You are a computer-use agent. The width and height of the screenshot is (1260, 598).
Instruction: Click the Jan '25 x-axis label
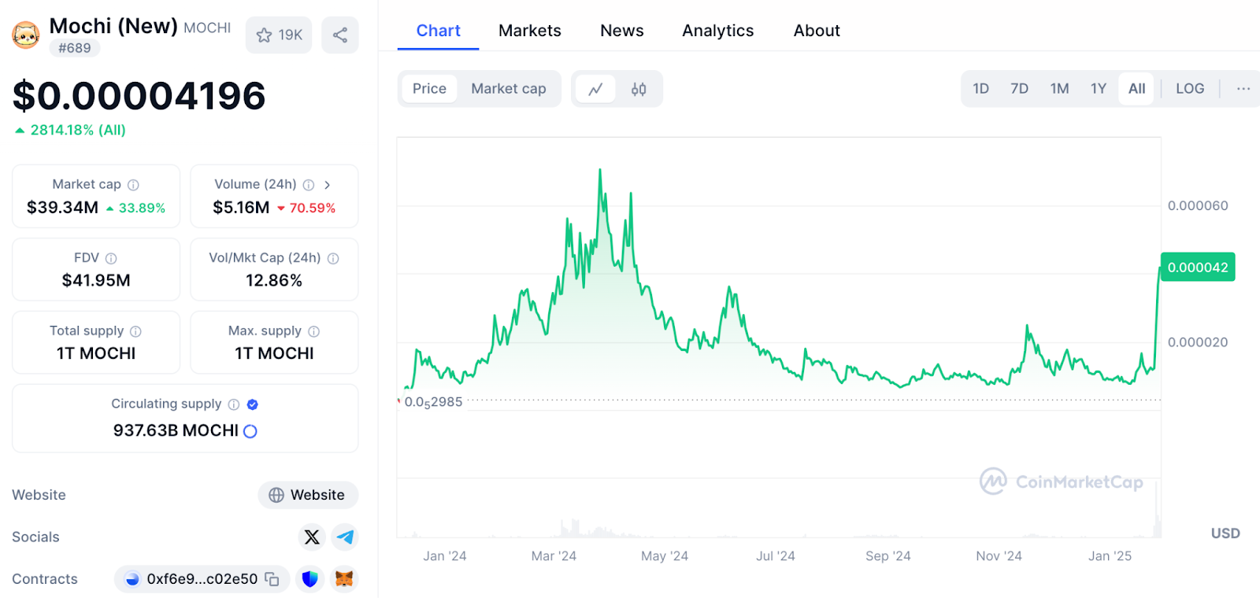click(1110, 556)
